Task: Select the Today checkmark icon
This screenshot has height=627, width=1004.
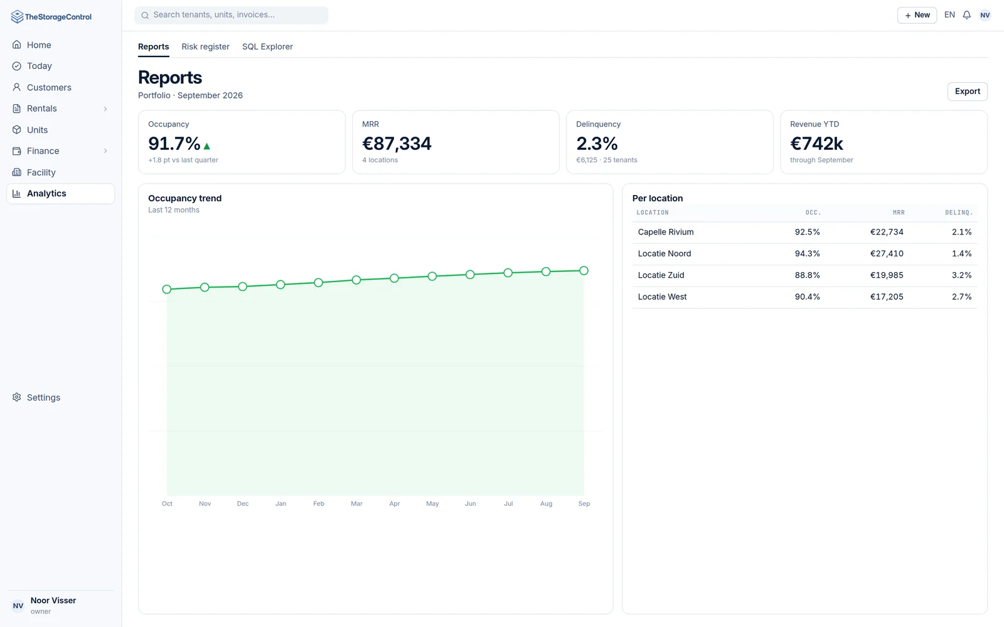Action: tap(17, 66)
